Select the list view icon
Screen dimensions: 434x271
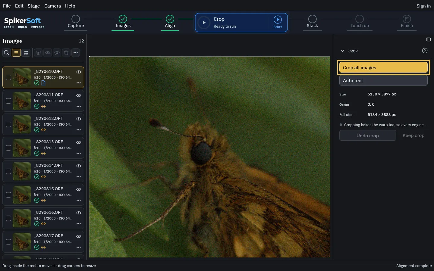pos(16,53)
